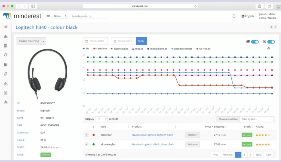The width and height of the screenshot is (281, 162).
Task: Click the download sidebar icon
Action: pos(6,102)
